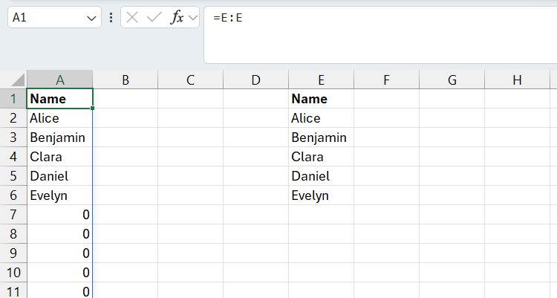Image resolution: width=557 pixels, height=298 pixels.
Task: Expand the dropdown next to fx icon
Action: [193, 18]
